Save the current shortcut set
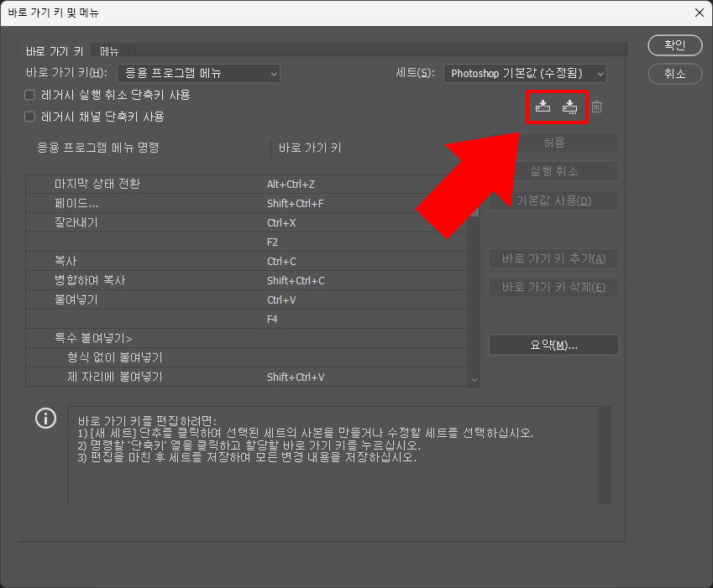713x588 pixels. coord(543,106)
